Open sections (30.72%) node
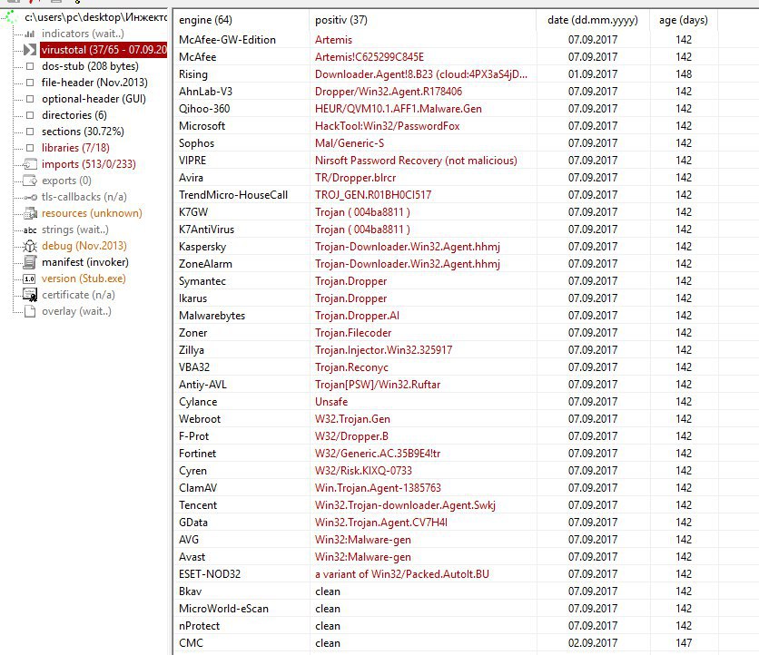759x655 pixels. [x=83, y=132]
